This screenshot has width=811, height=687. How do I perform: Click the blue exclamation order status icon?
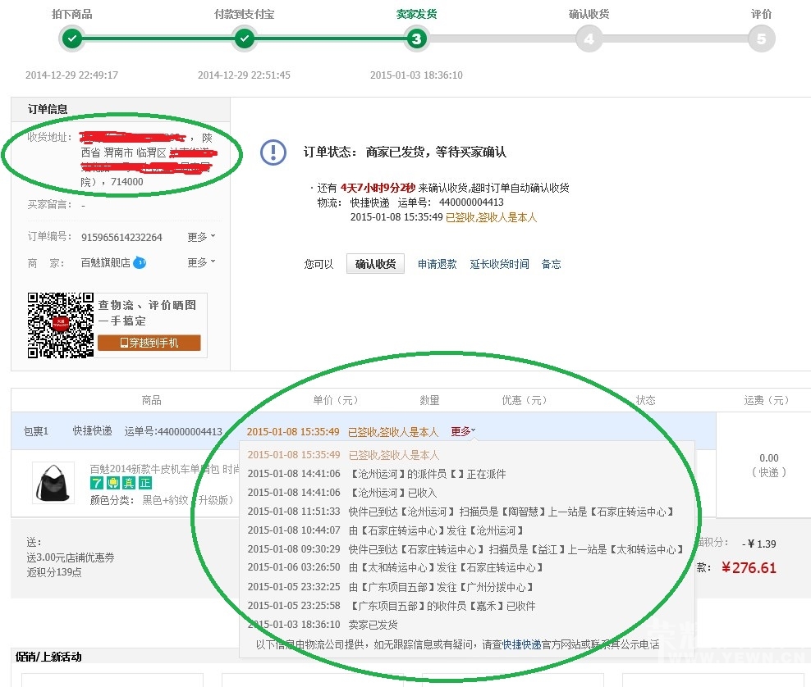pos(273,152)
